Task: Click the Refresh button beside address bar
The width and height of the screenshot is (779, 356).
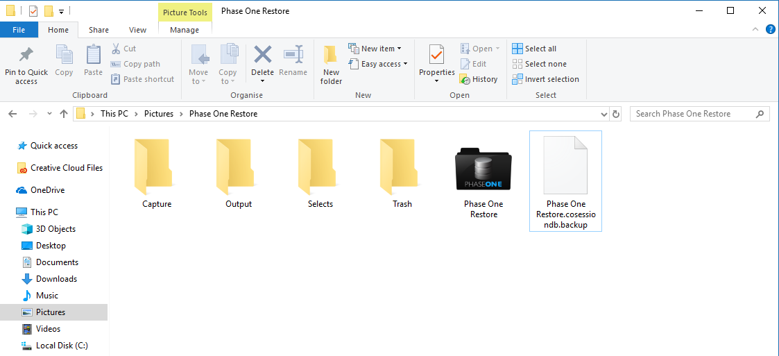Action: pos(616,114)
